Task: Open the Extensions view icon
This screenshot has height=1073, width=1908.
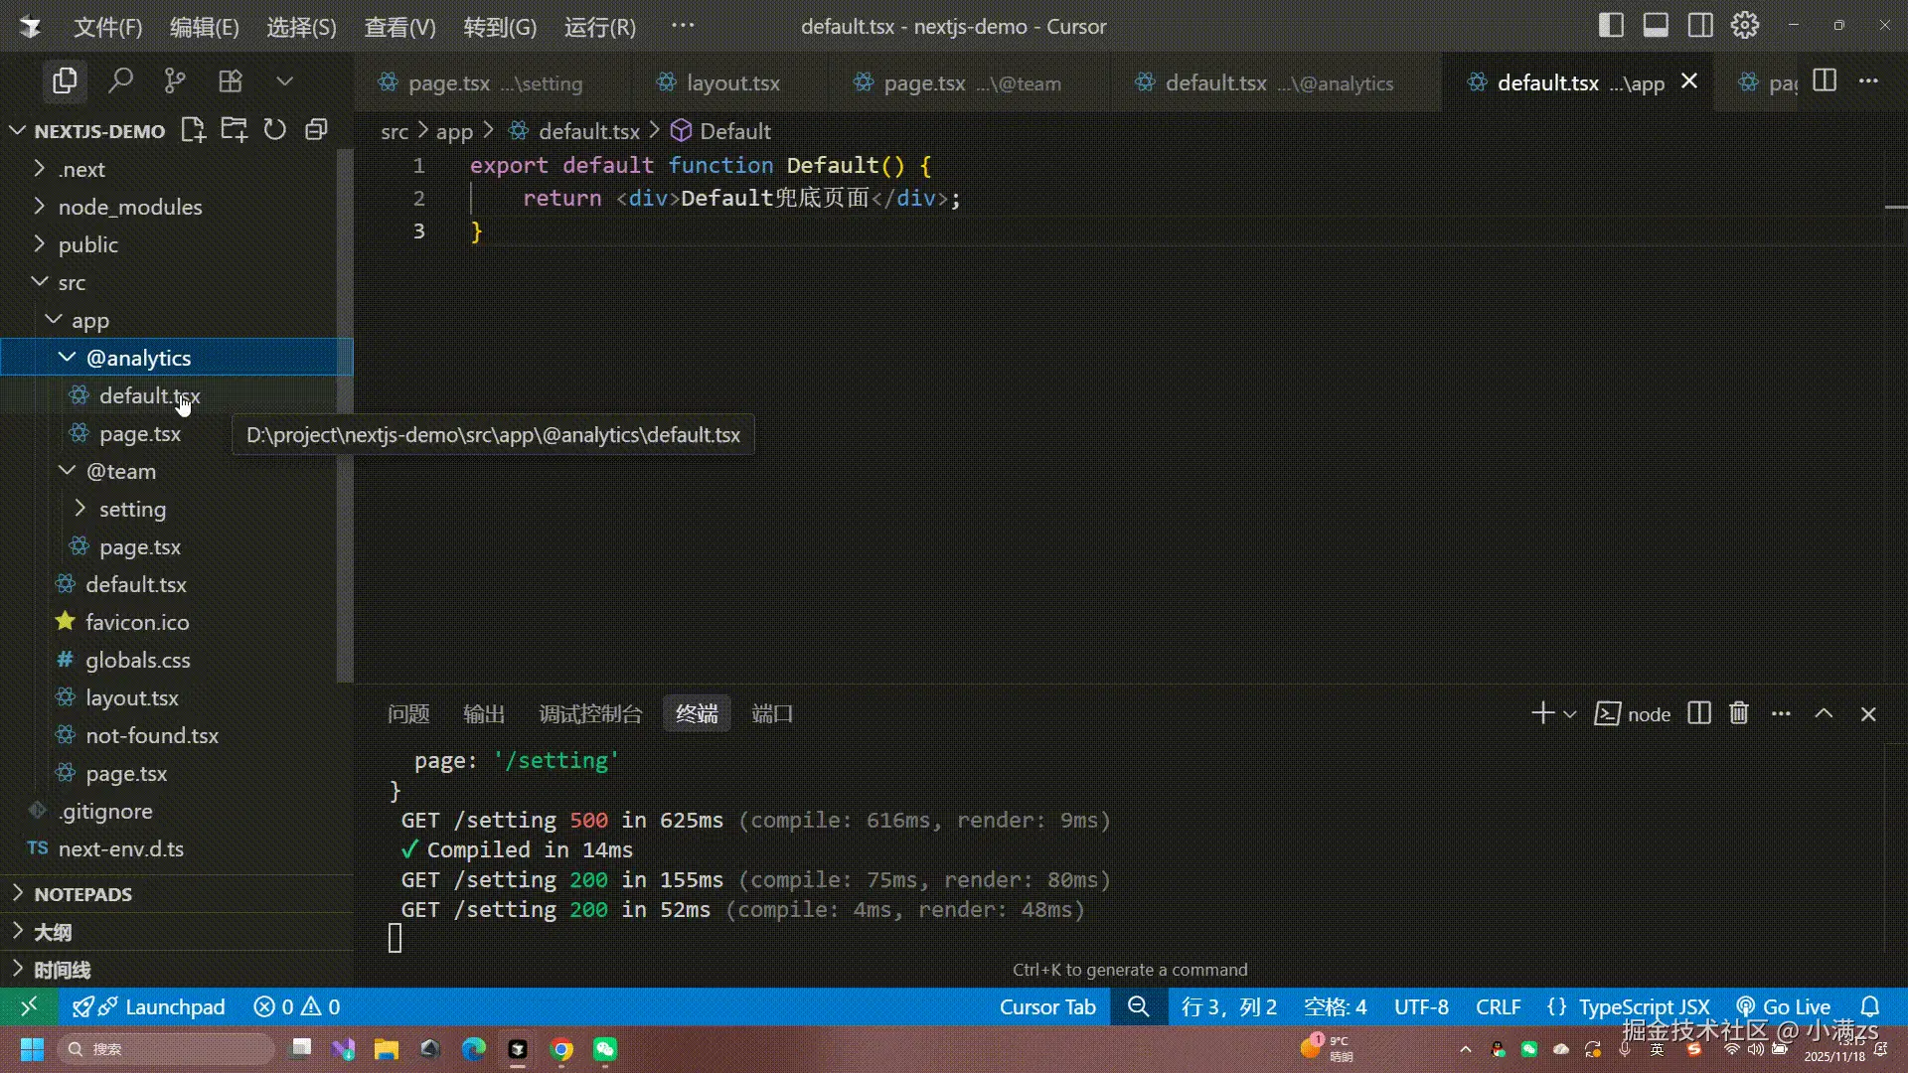Action: (x=231, y=80)
